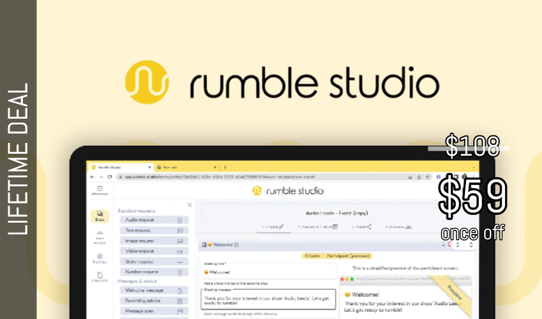Open a new browser tab
542x319 pixels.
[x=224, y=167]
